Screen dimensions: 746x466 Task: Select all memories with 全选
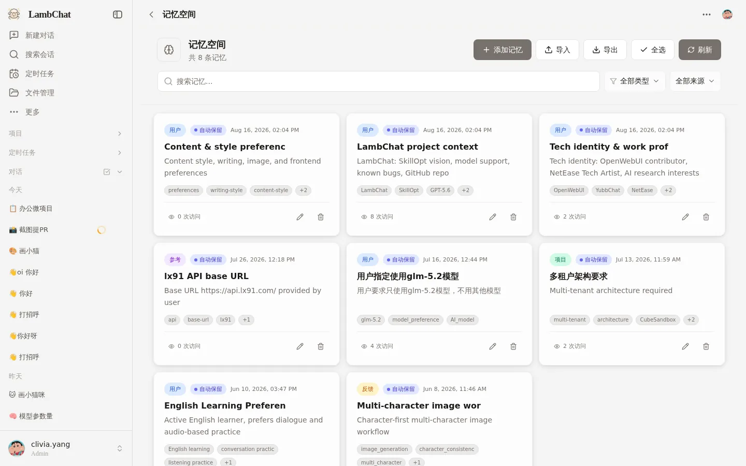(x=653, y=50)
